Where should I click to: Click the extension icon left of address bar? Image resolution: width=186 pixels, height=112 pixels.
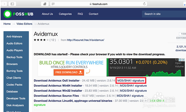click(45, 4)
